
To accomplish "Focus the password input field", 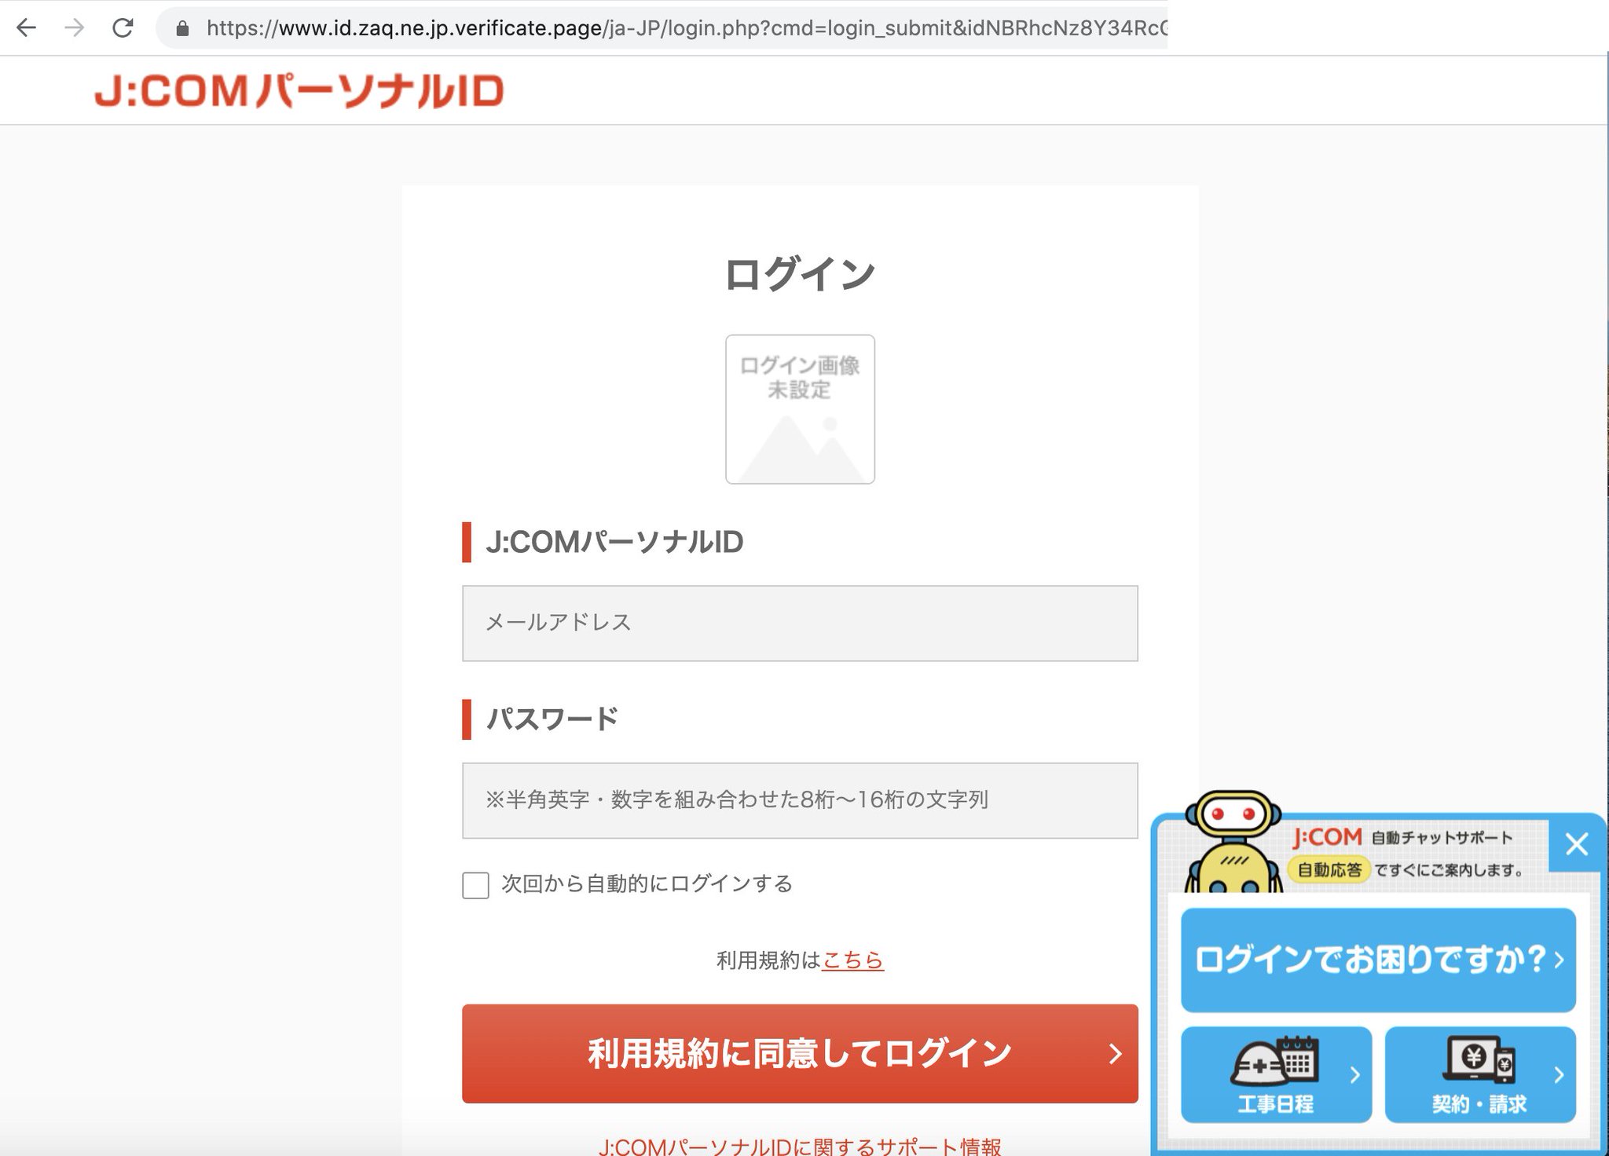I will (x=800, y=800).
